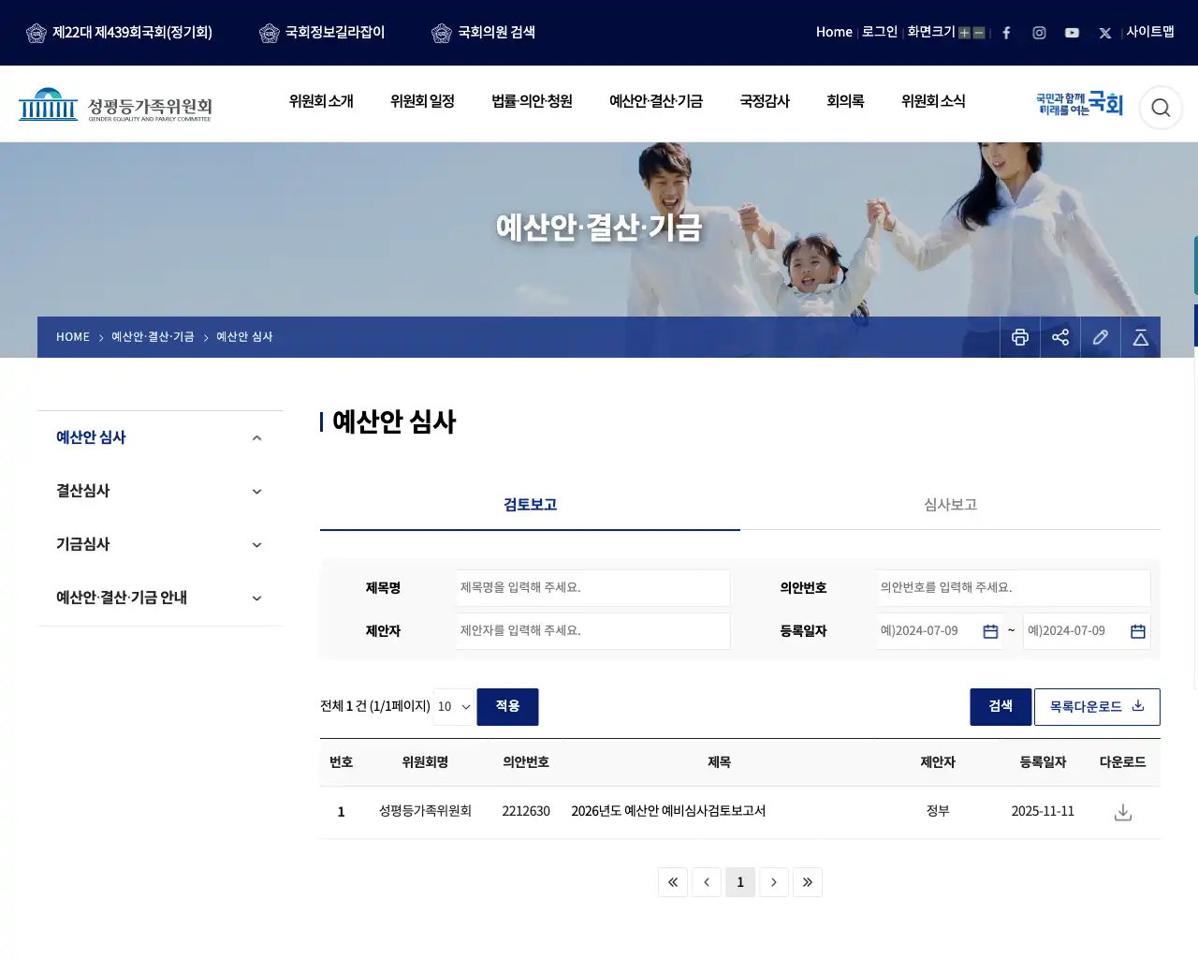Open the 회의록 main menu
Viewport: 1198px width, 959px height.
[x=845, y=101]
